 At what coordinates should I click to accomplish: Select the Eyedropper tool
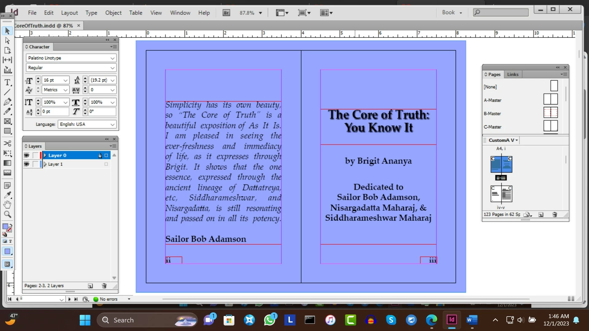tap(7, 195)
